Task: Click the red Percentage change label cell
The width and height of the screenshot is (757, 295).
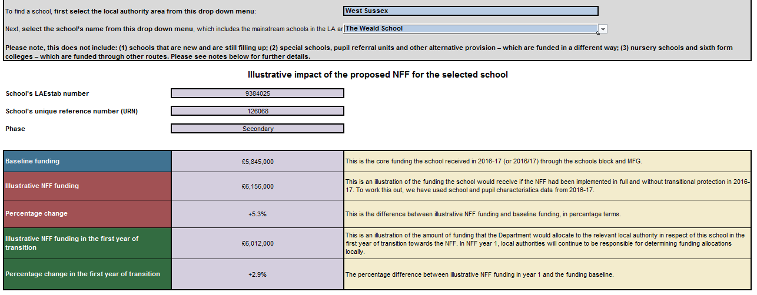Action: (87, 214)
